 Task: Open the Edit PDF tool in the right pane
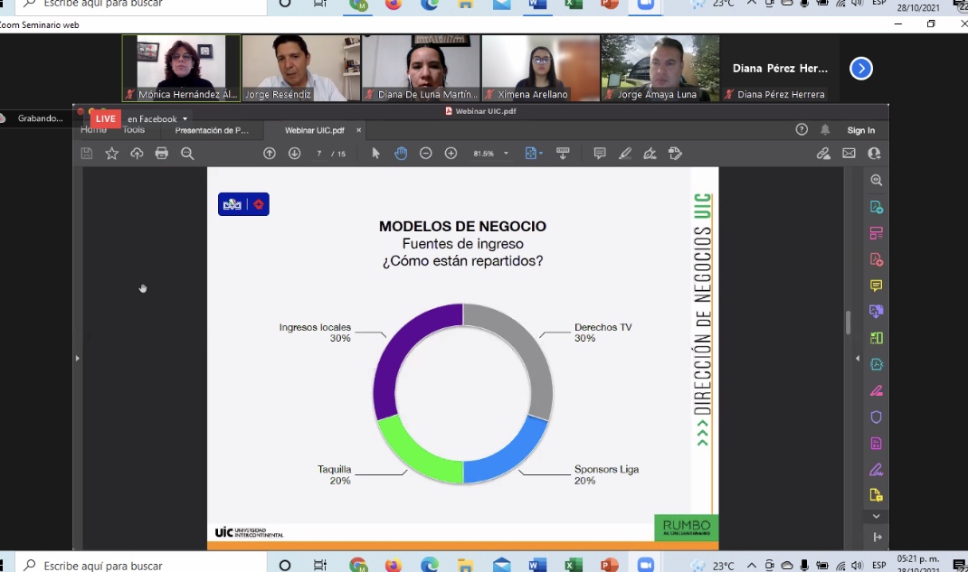click(876, 233)
